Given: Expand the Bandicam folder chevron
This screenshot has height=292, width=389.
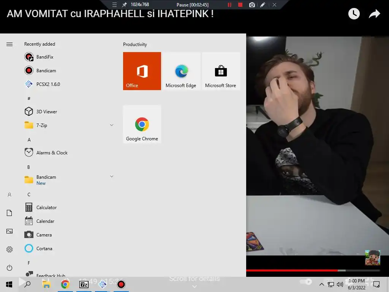Looking at the screenshot, I should (x=112, y=176).
